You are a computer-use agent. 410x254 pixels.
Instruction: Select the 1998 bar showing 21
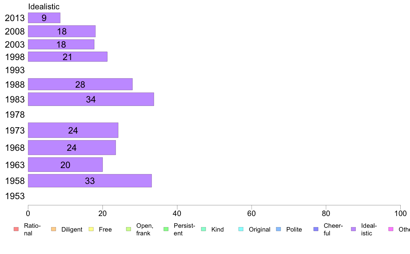(68, 57)
